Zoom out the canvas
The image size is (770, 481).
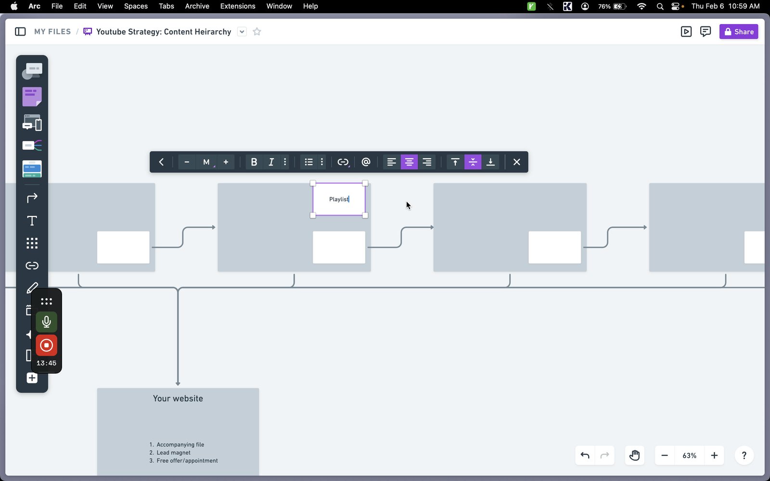[x=665, y=456]
